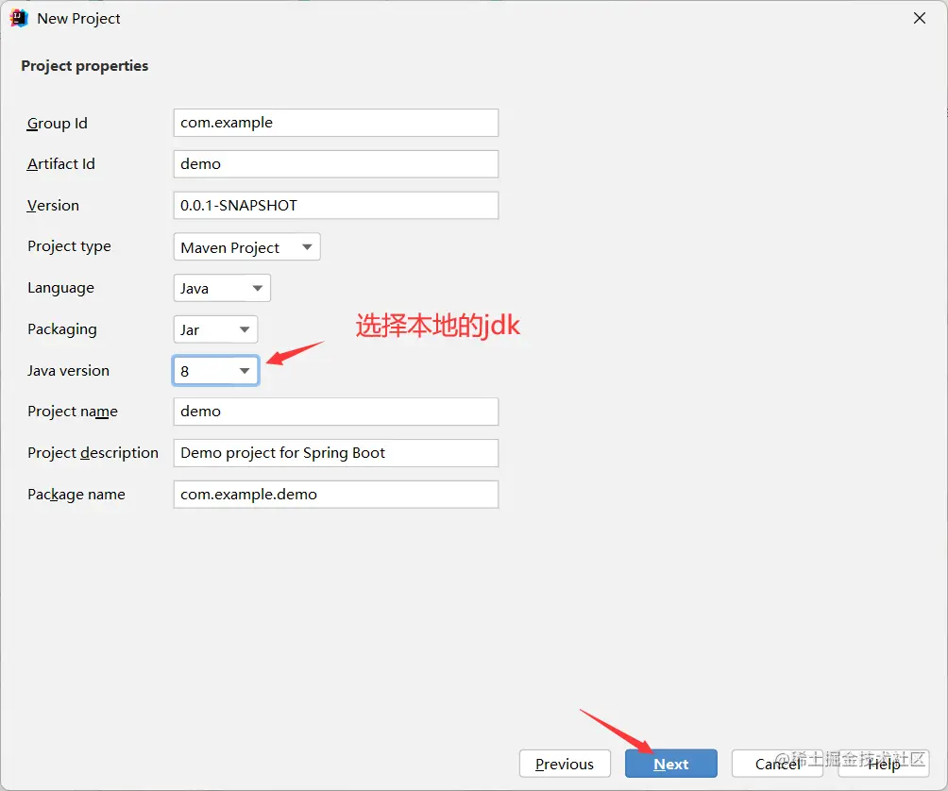
Task: Proceed with the Next button
Action: click(x=671, y=764)
